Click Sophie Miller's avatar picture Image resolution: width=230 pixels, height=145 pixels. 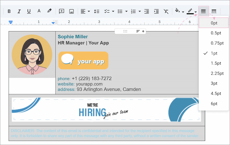click(x=32, y=55)
